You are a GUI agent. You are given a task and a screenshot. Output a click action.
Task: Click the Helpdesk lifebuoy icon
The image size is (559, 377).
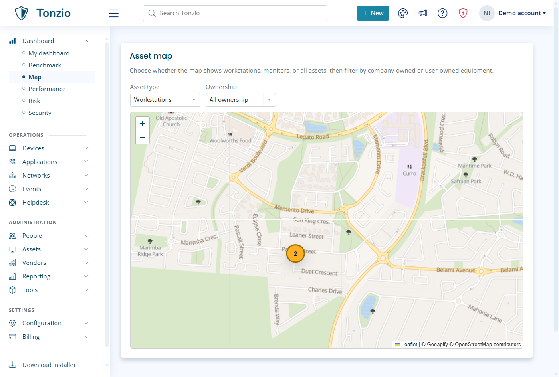[12, 202]
